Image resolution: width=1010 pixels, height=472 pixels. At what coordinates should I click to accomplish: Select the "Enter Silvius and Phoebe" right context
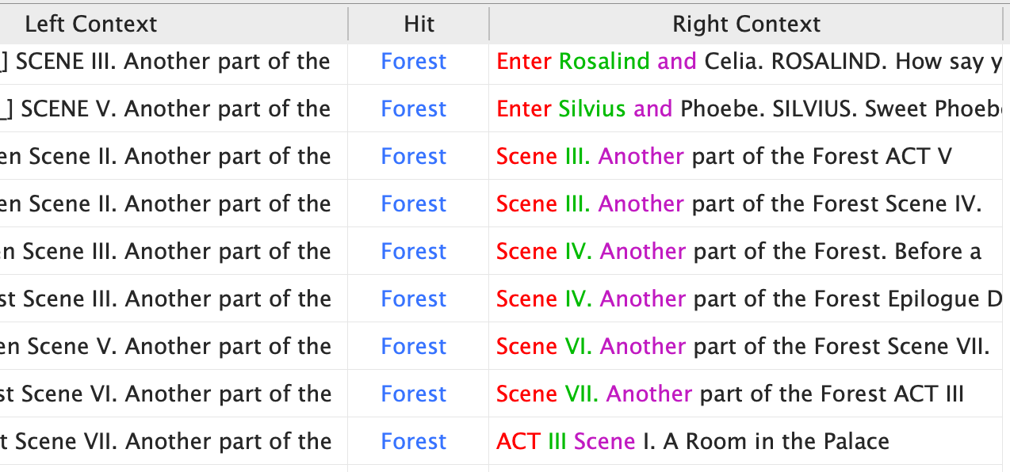click(x=745, y=109)
